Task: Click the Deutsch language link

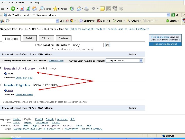Action: point(17,119)
